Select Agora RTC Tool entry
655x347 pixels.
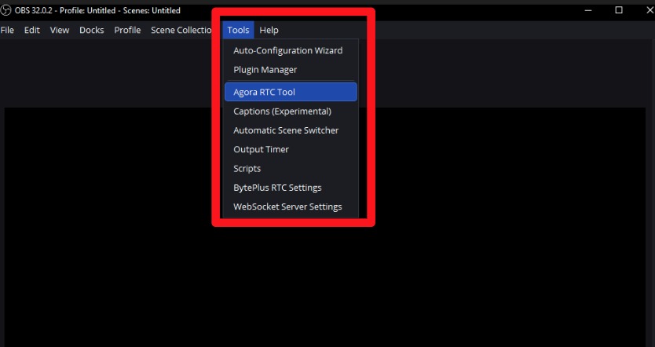coord(291,92)
